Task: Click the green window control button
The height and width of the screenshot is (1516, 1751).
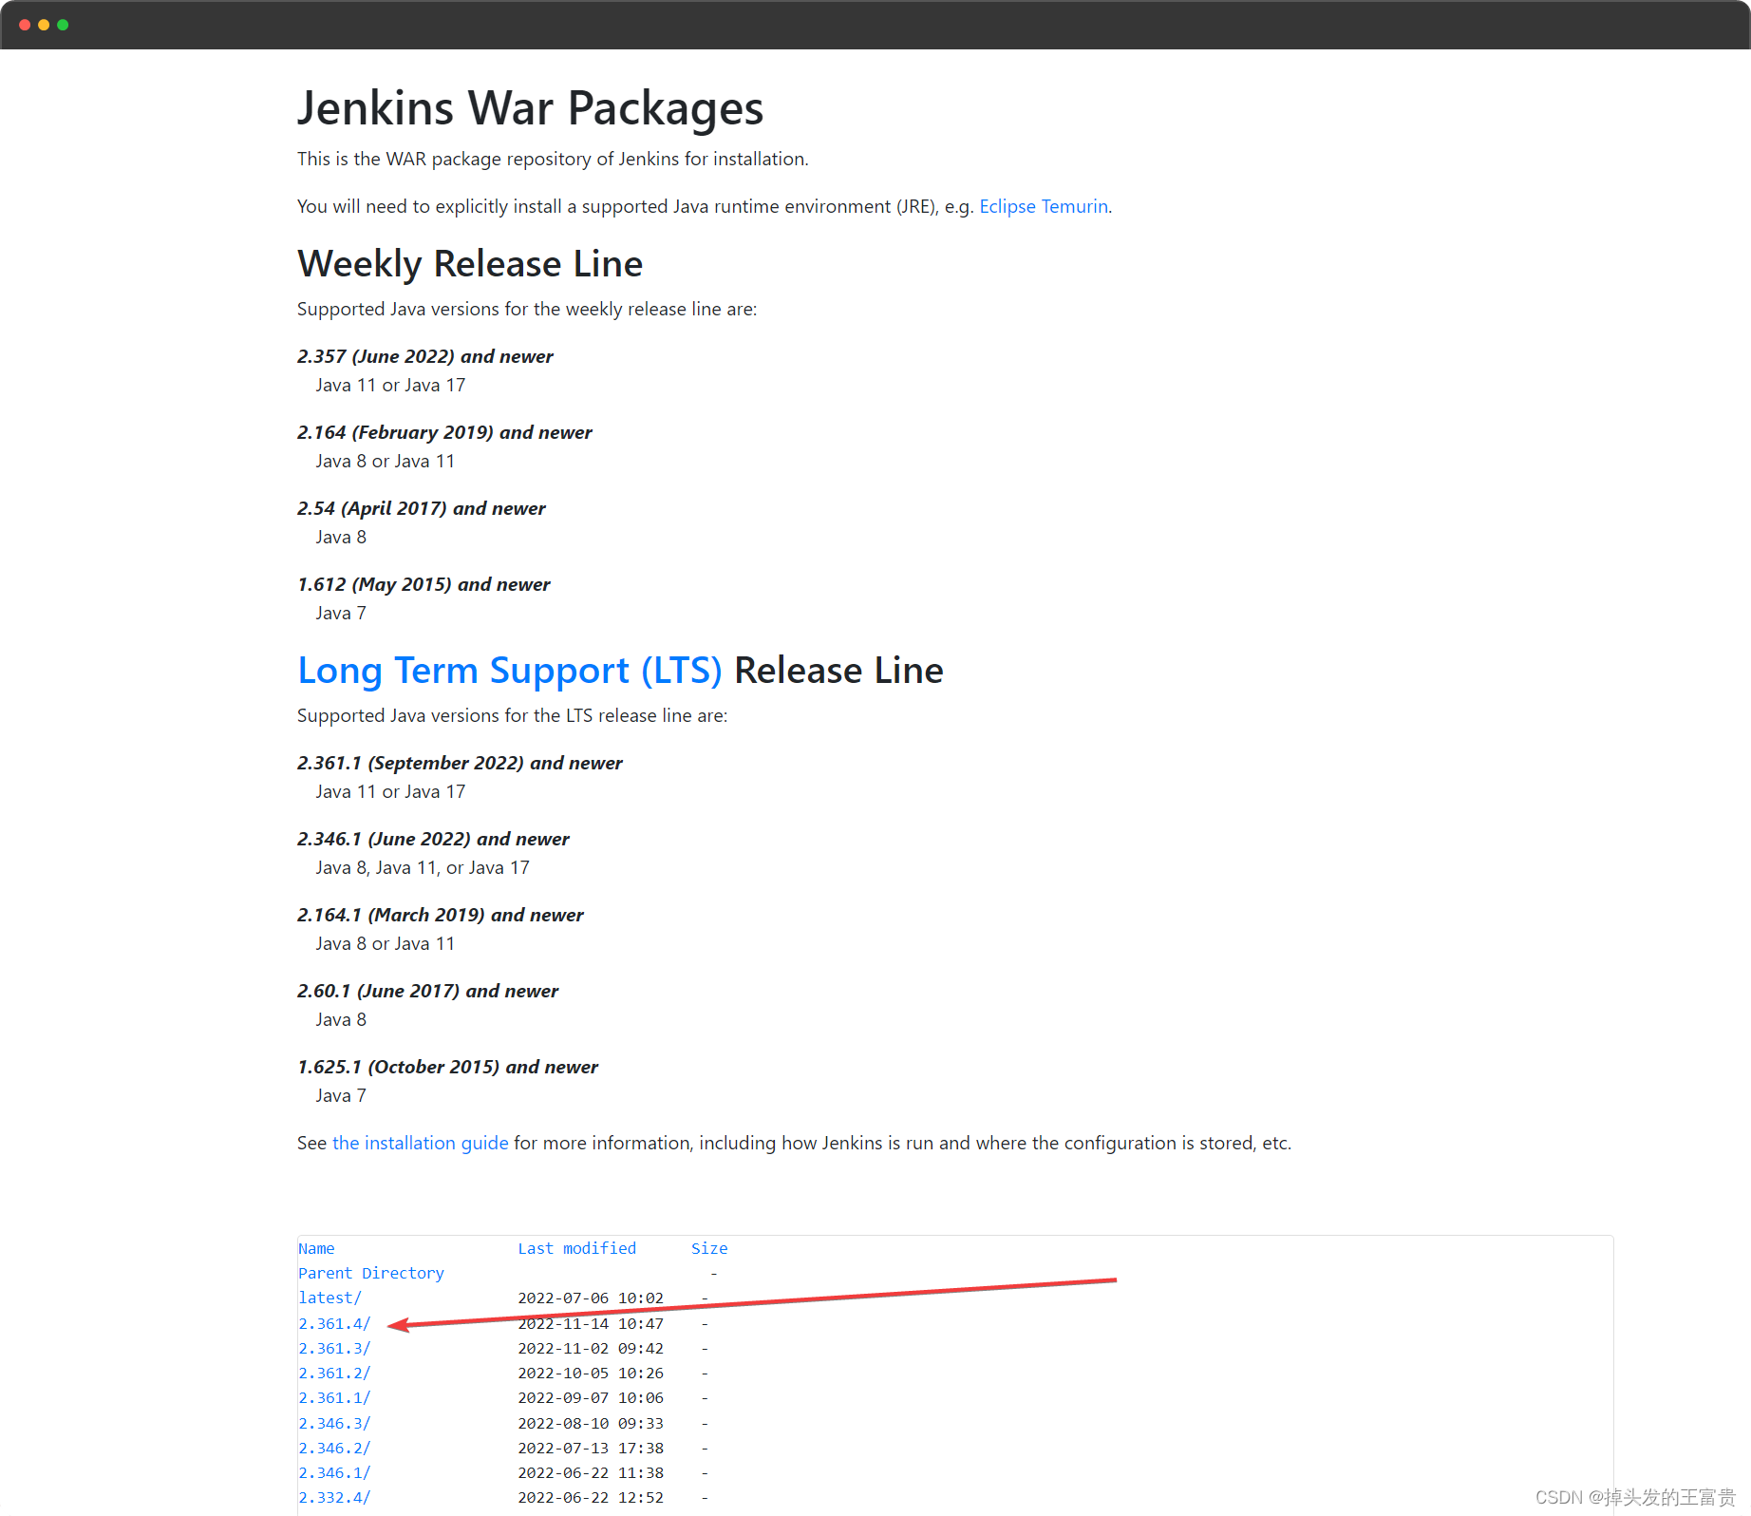Action: tap(63, 25)
